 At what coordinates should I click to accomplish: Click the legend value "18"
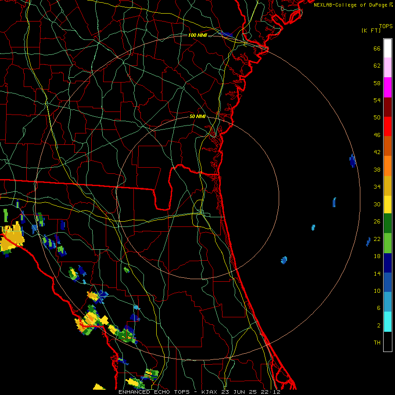(377, 256)
